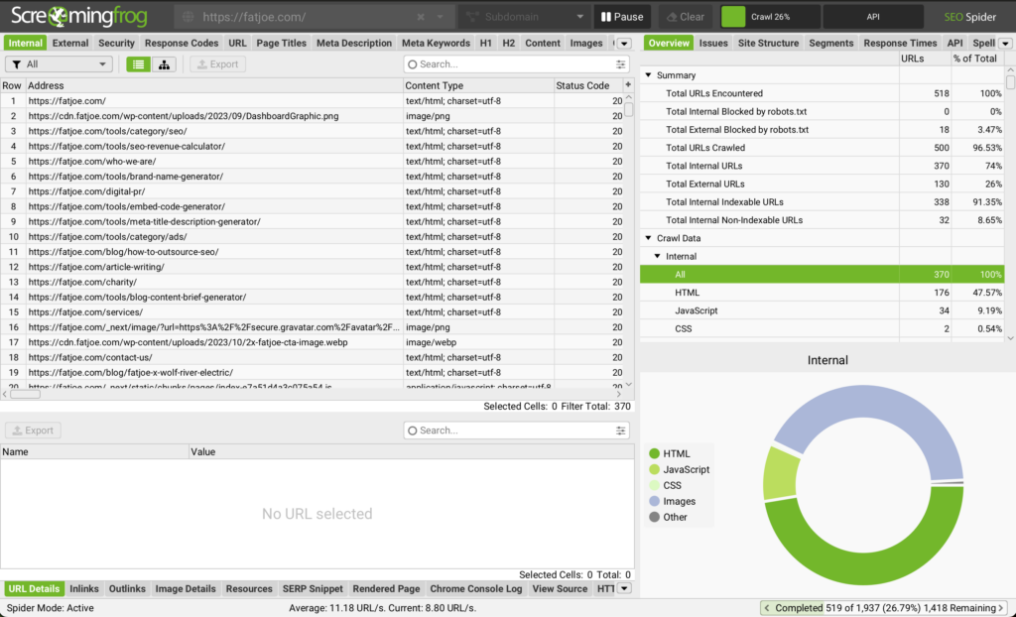Switch to the list view icon
Image resolution: width=1016 pixels, height=617 pixels.
click(138, 64)
